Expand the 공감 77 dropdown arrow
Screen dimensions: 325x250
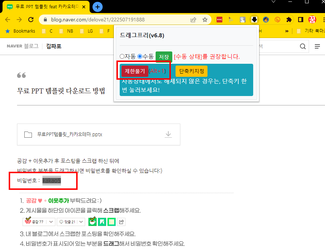pos(51,222)
